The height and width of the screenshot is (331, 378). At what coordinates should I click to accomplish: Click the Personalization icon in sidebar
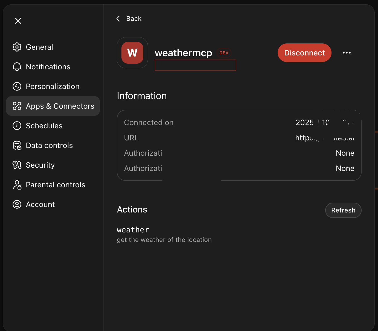tap(17, 86)
